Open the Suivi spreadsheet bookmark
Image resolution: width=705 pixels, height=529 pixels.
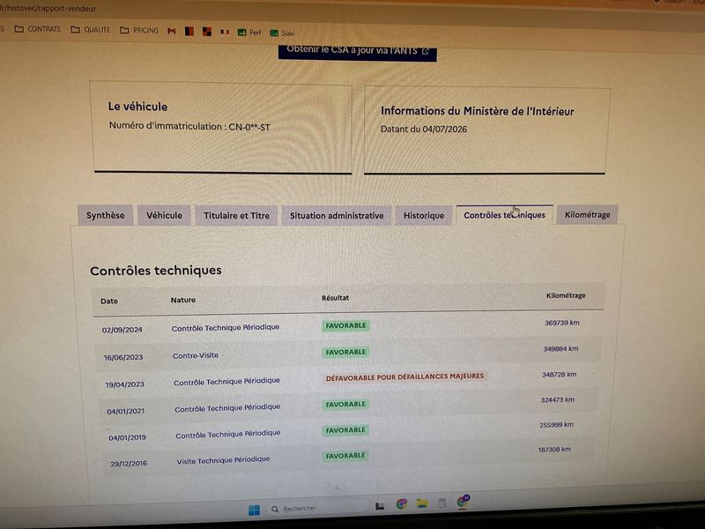pos(282,34)
